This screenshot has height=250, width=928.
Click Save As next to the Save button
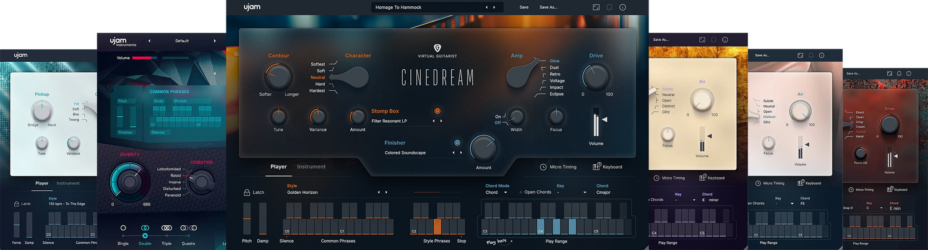click(548, 7)
